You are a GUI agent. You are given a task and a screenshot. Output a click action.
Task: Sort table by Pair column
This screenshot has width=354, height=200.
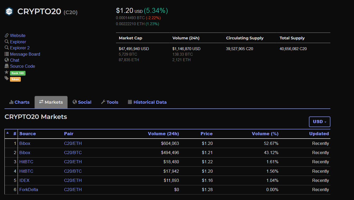pyautogui.click(x=69, y=134)
